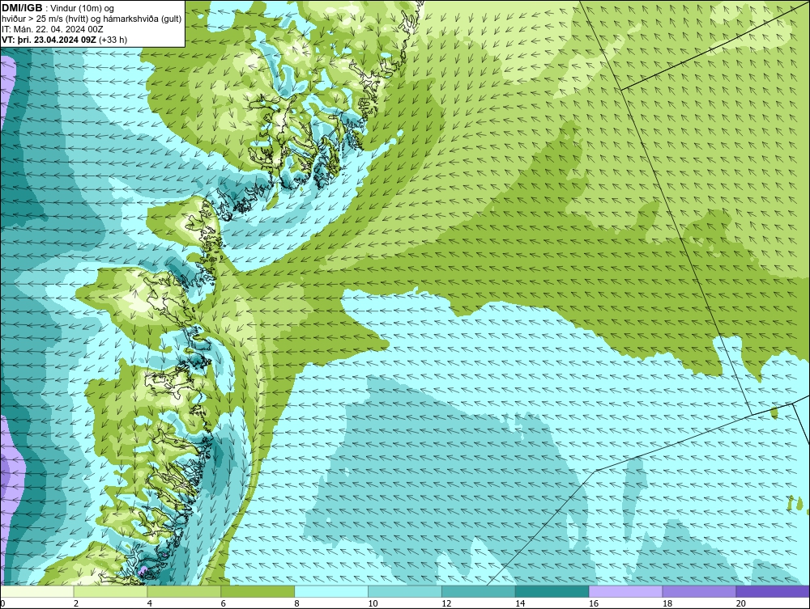Image resolution: width=810 pixels, height=609 pixels.
Task: Click the 18–20 m/s purple legend swatch
Action: point(699,592)
